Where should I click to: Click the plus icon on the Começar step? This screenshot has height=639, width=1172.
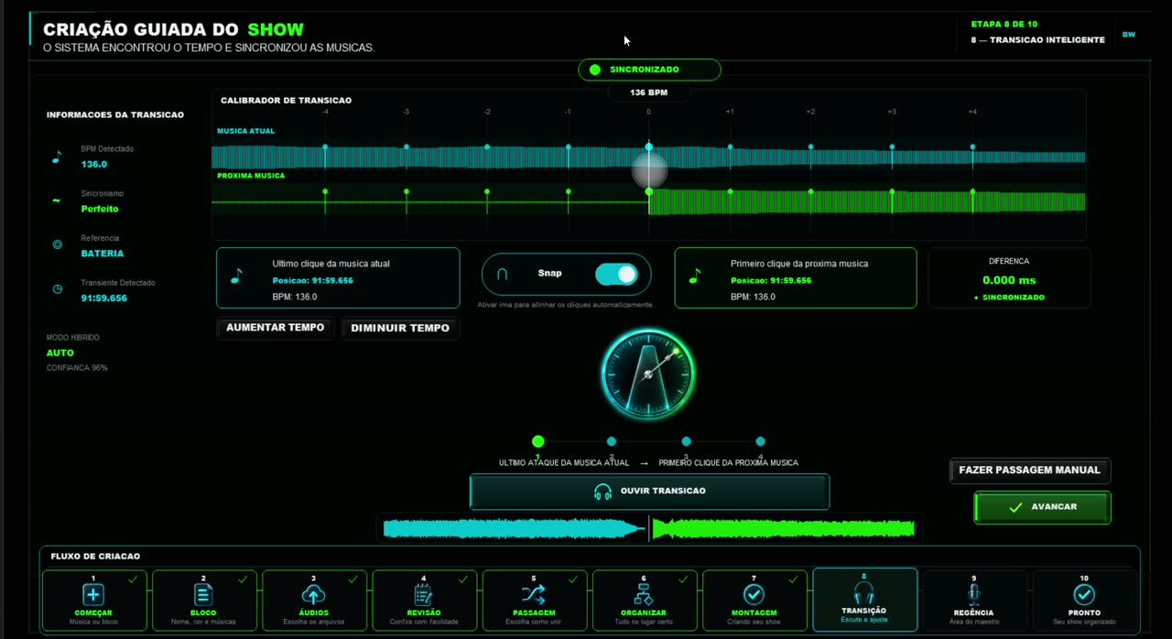click(93, 595)
